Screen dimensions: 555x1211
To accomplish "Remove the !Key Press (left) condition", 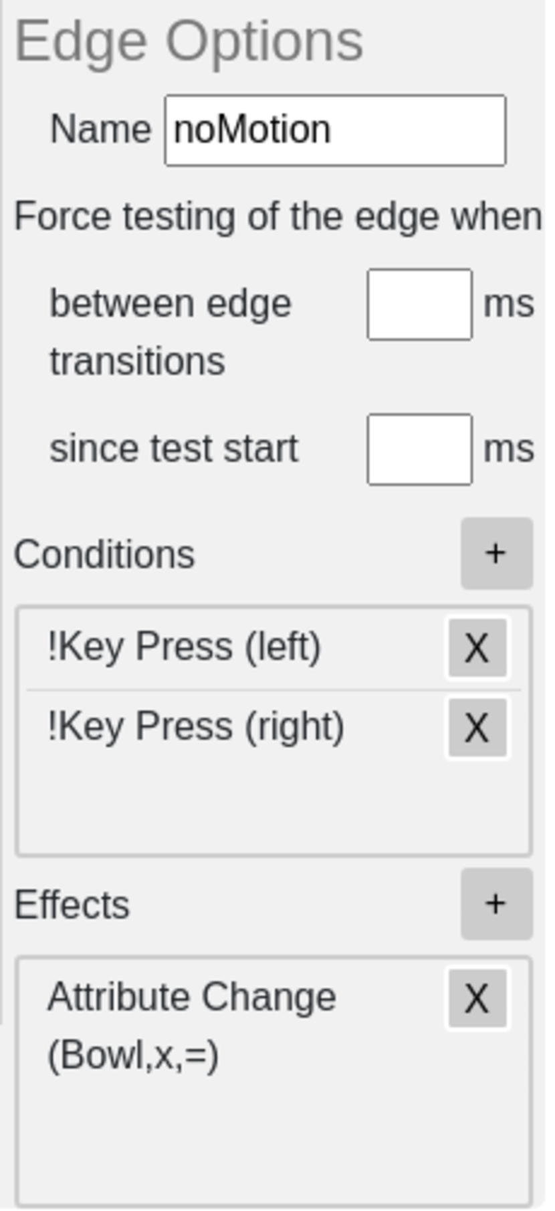I will (x=477, y=648).
